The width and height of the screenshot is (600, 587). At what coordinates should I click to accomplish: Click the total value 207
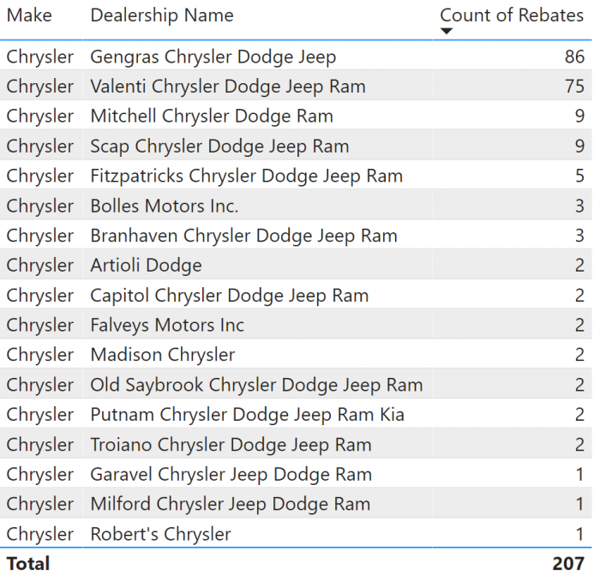coord(568,564)
